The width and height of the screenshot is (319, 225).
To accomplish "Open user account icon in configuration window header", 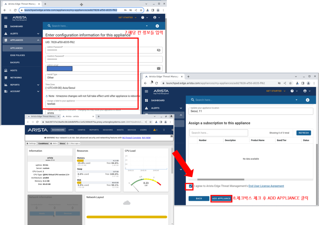I will (155, 17).
